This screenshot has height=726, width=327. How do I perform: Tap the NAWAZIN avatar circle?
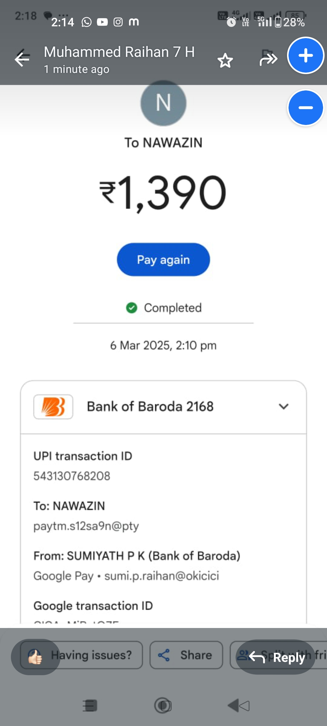pos(163,103)
